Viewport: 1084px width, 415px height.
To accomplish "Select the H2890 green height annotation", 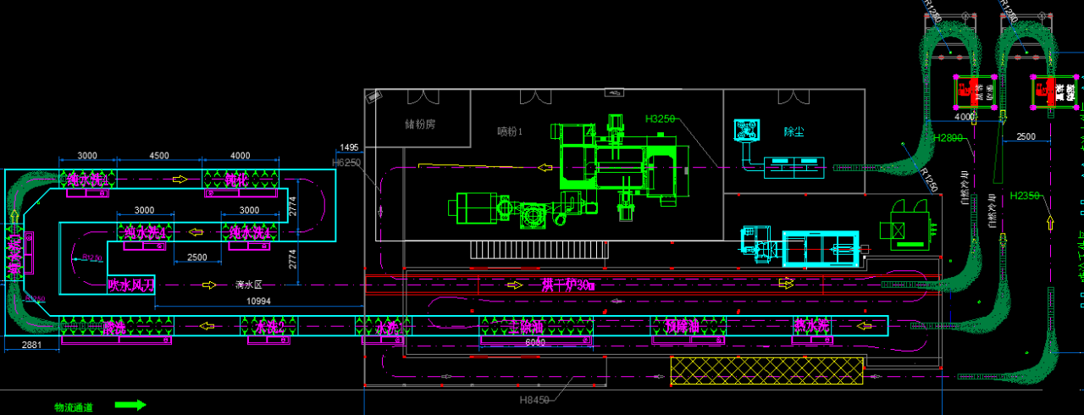I will point(947,137).
